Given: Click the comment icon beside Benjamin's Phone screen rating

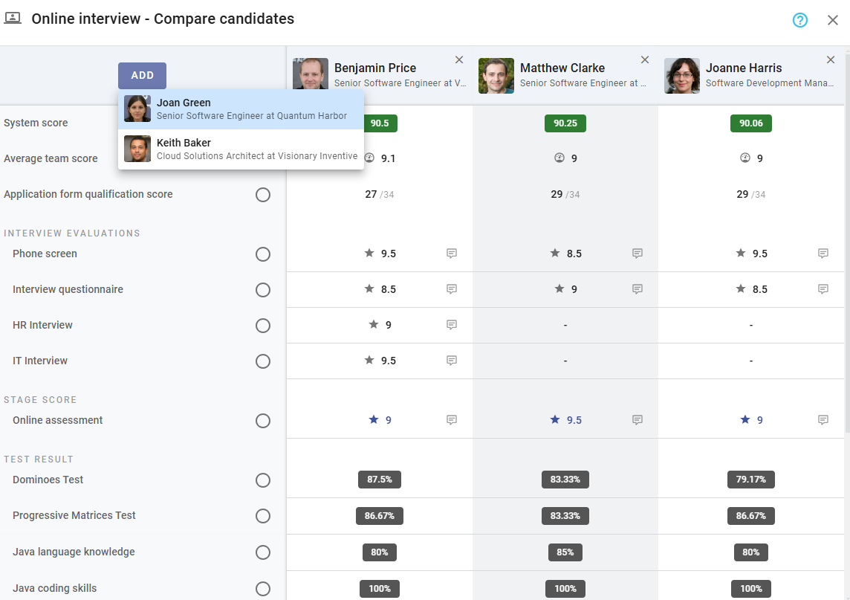Looking at the screenshot, I should tap(451, 254).
